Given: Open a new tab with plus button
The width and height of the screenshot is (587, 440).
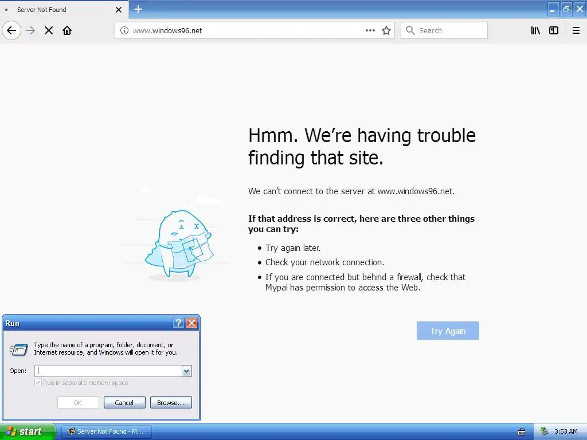Looking at the screenshot, I should [x=138, y=9].
